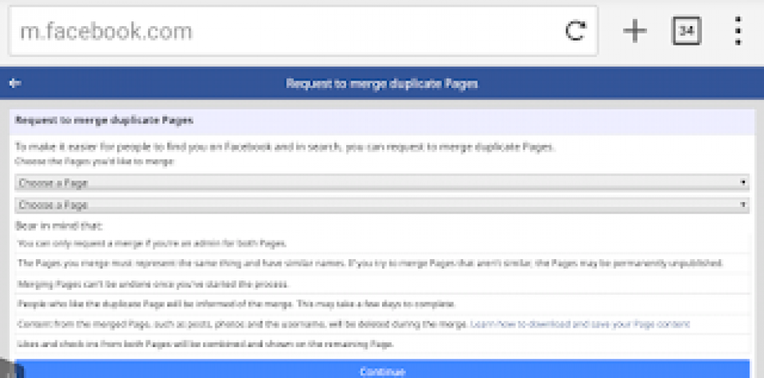Click the note about being admin for both Pages

[151, 243]
